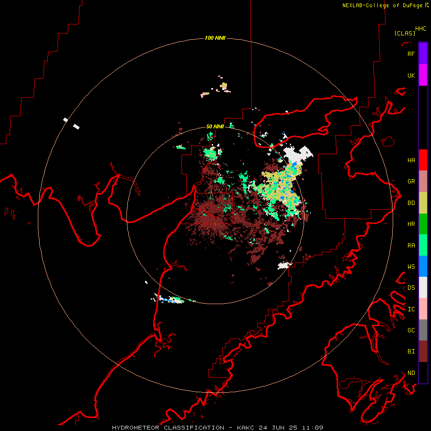This screenshot has width=431, height=431.
Task: Click the 'HYDROMETEOR CLASSIFICATION' title text
Action: 168,428
